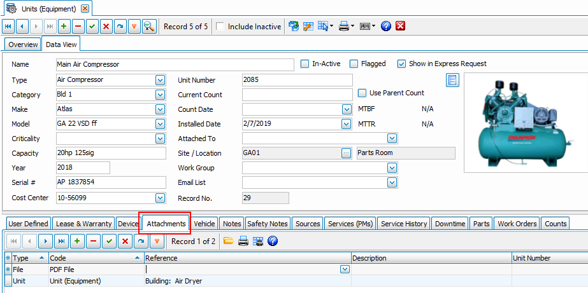This screenshot has height=293, width=588.
Task: Open the Work Group dropdown
Action: 392,168
